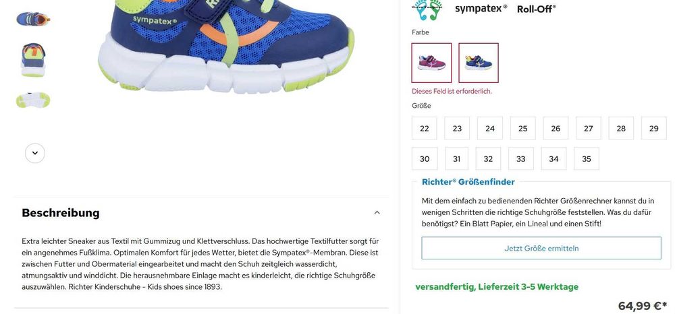This screenshot has width=675, height=314.
Task: Click the sympatex brand logo
Action: coord(481,8)
